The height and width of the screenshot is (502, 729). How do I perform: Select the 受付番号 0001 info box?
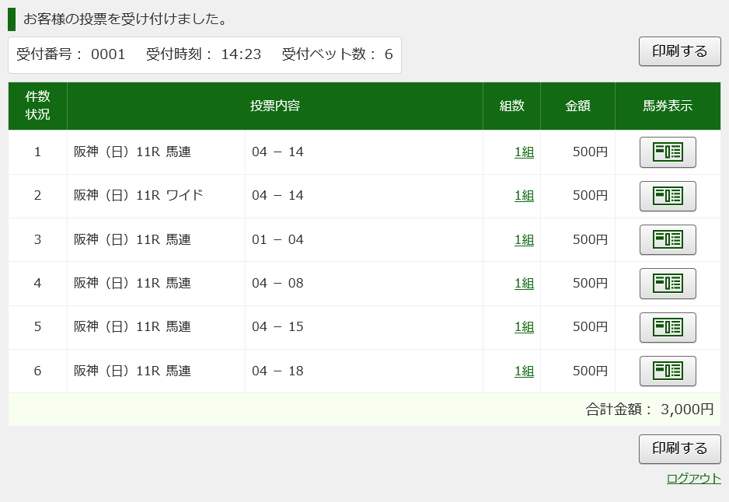pyautogui.click(x=204, y=55)
